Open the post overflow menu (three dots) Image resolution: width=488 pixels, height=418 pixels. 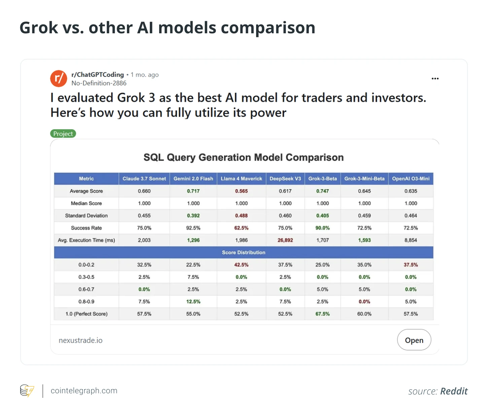435,78
